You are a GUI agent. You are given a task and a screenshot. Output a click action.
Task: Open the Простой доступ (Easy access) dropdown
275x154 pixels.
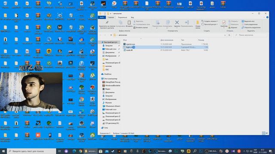pos(210,24)
